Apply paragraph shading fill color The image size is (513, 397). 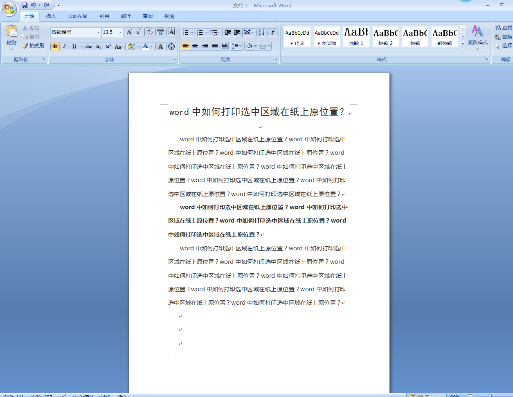[x=249, y=46]
